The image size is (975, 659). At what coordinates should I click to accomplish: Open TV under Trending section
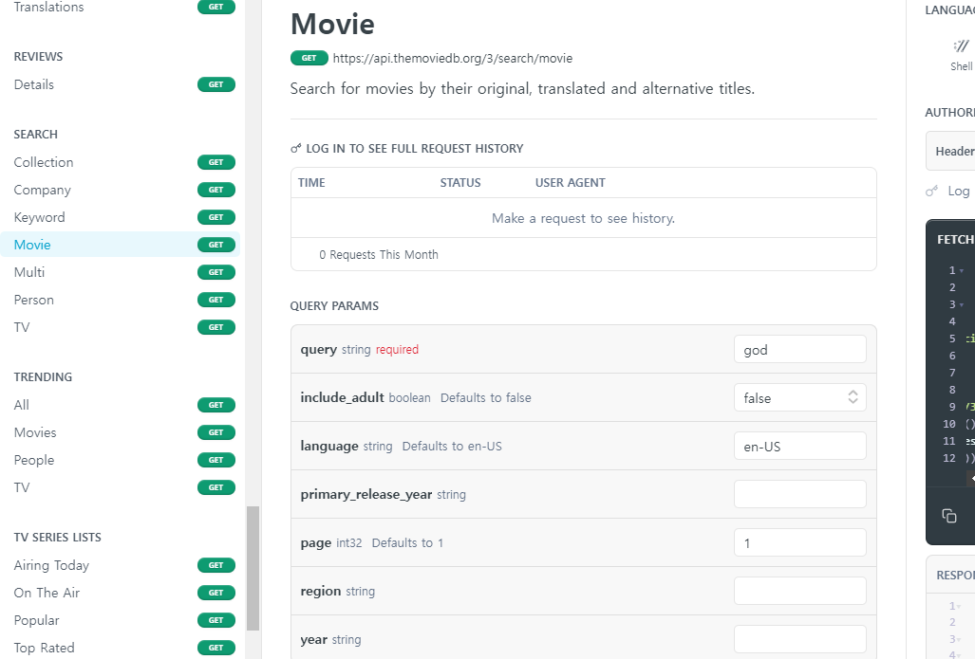(x=120, y=487)
